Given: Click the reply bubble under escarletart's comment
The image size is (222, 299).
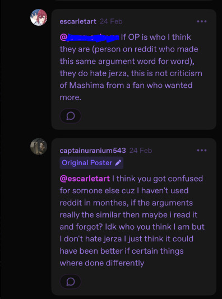Looking at the screenshot, I should coord(71,116).
